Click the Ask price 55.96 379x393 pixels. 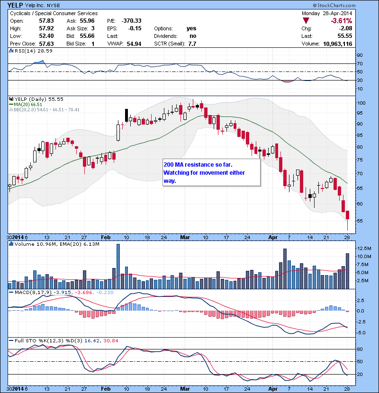[x=87, y=21]
